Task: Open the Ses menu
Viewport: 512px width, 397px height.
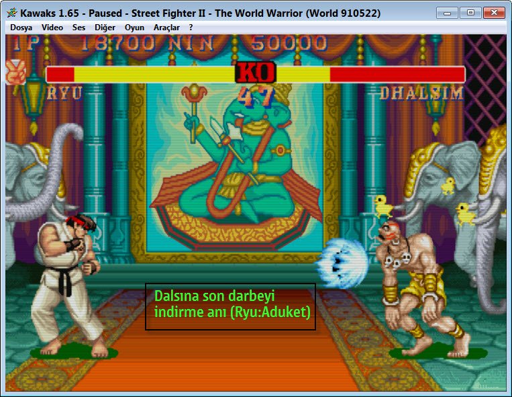Action: pos(79,28)
